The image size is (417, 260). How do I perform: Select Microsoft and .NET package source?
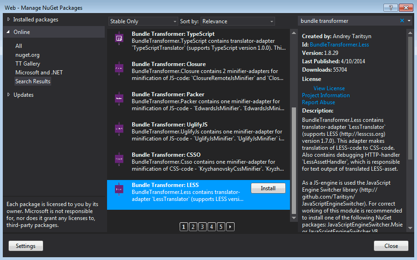[39, 72]
